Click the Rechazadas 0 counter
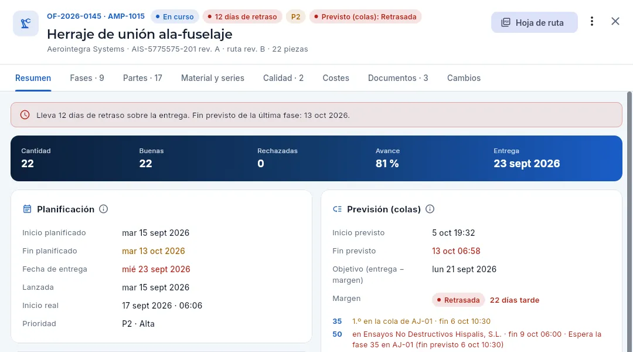Image resolution: width=633 pixels, height=352 pixels. 277,158
